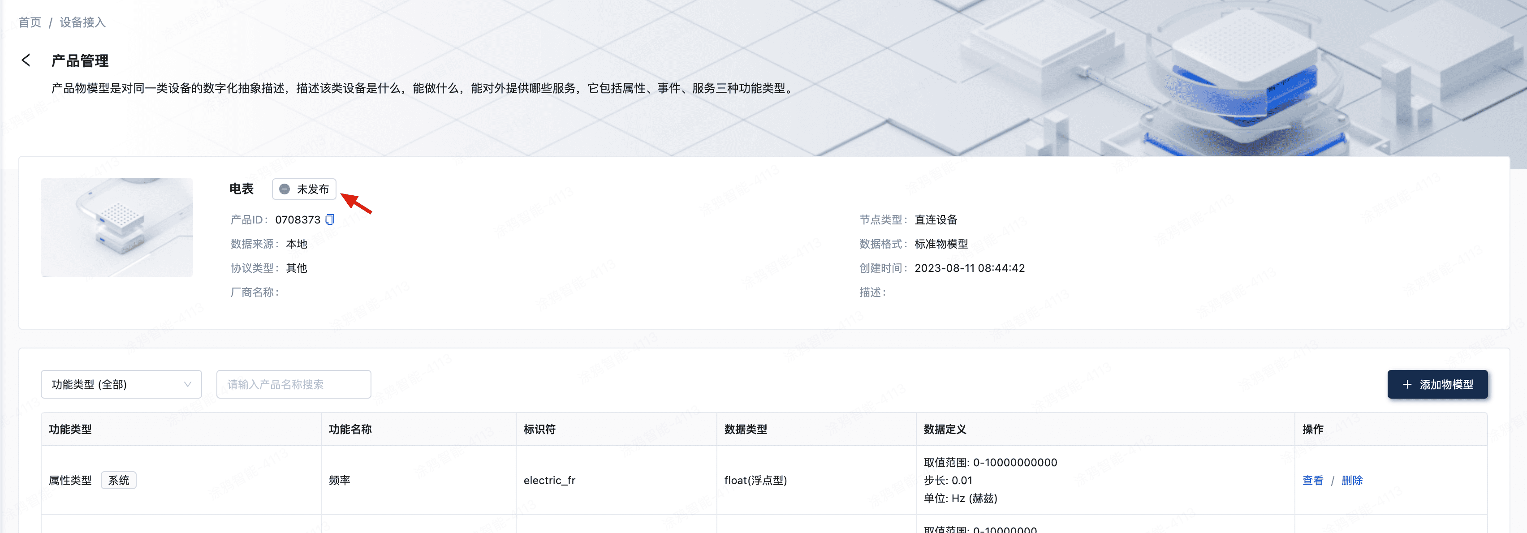Click the 电表 product thumbnail image

117,227
